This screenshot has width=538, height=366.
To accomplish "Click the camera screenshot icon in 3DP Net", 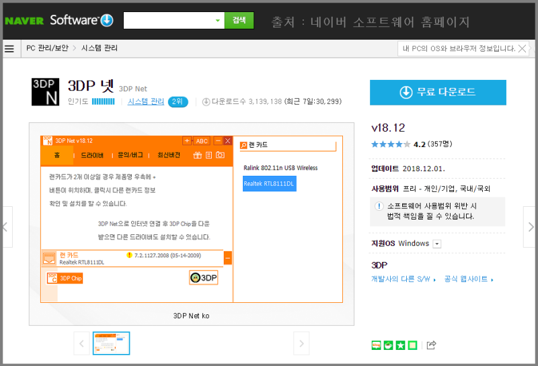I will pyautogui.click(x=221, y=155).
